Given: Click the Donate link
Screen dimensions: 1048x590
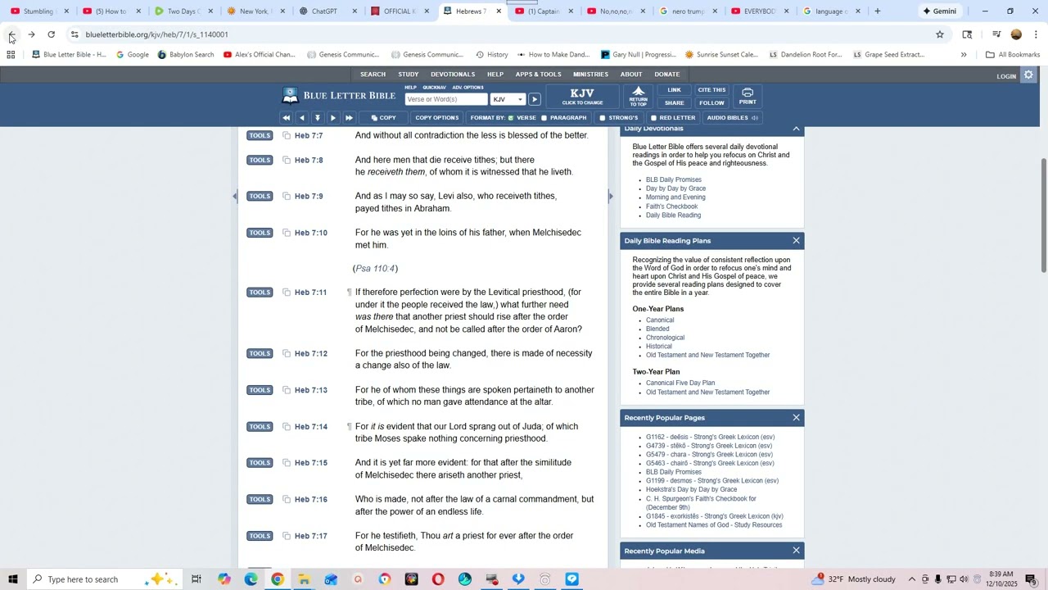Looking at the screenshot, I should tap(667, 75).
